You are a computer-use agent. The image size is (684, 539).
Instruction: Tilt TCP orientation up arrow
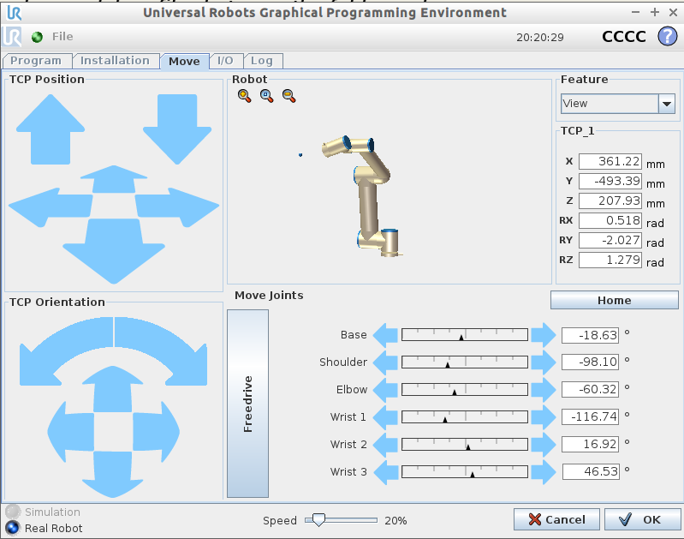click(x=112, y=389)
